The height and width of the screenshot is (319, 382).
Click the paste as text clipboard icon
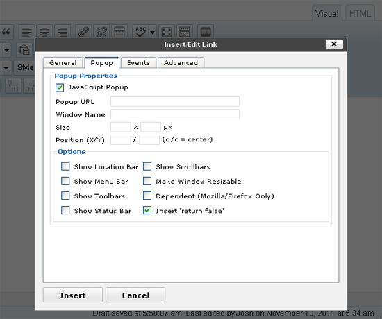pyautogui.click(x=24, y=50)
